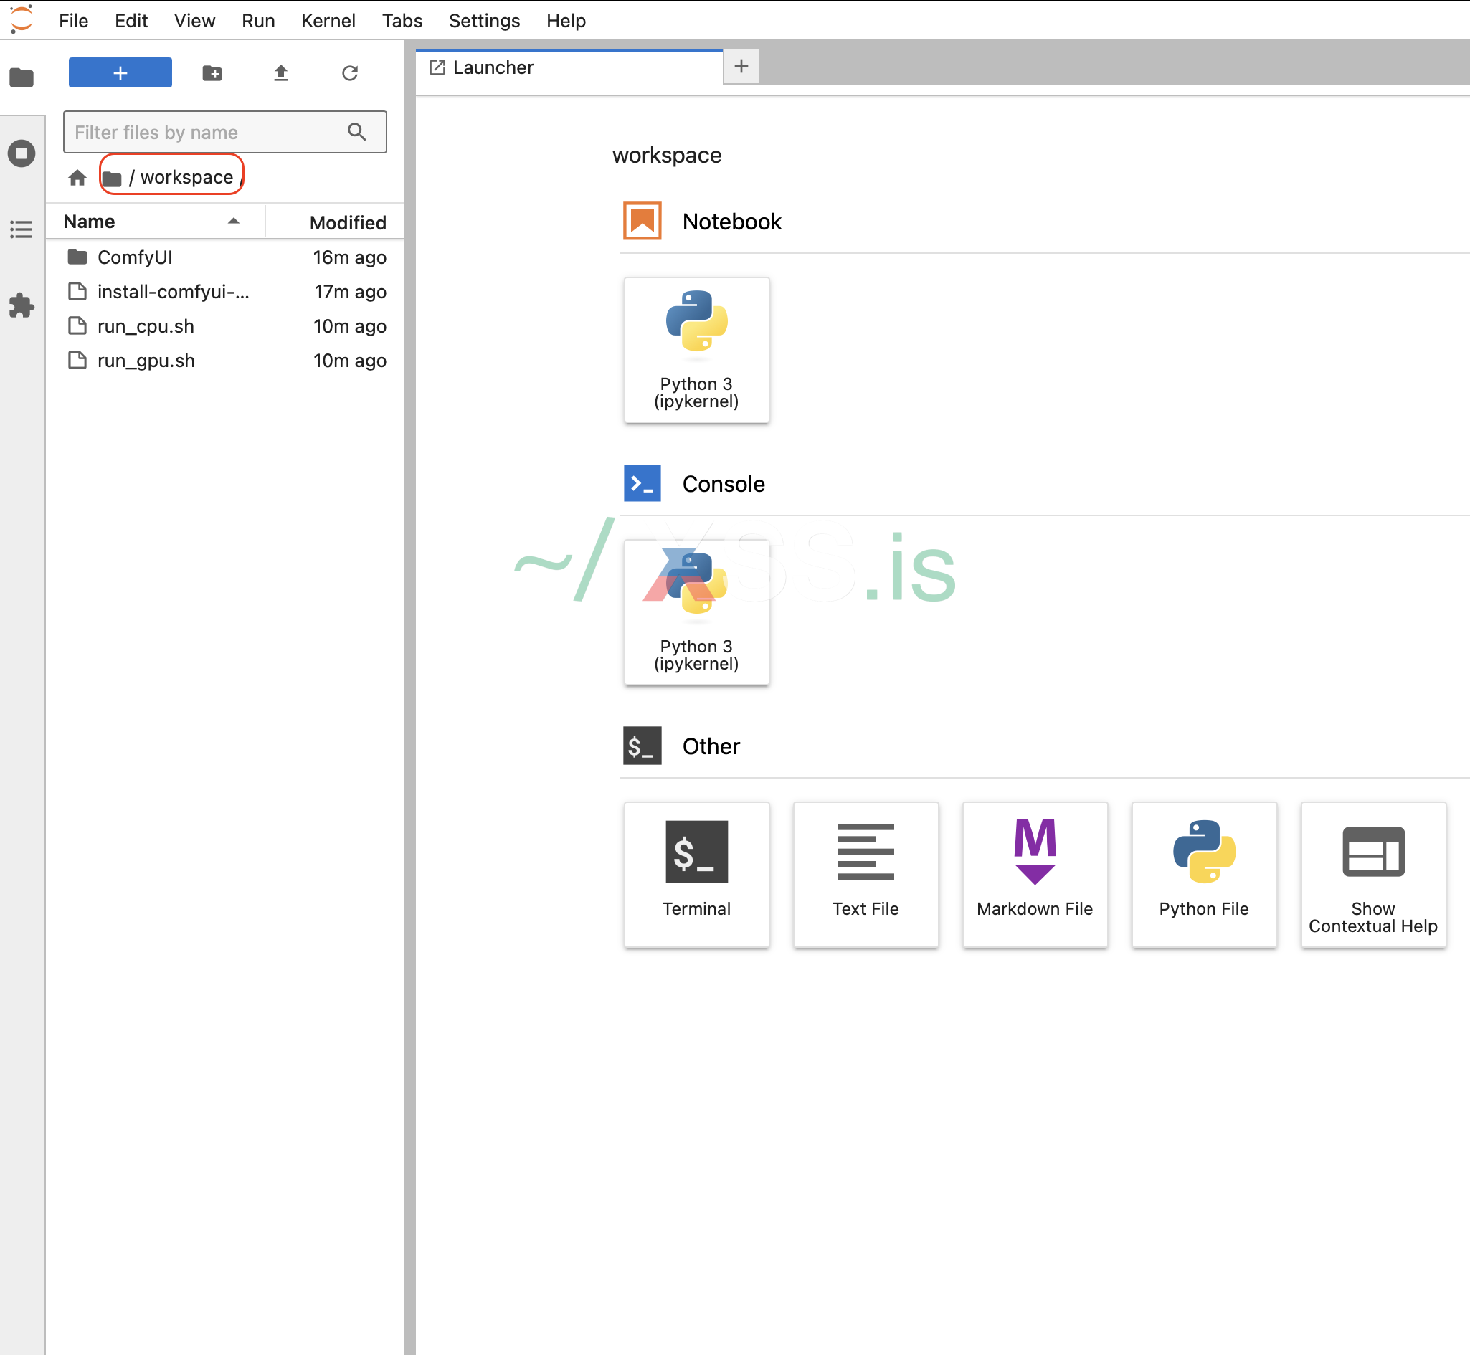Open the ComfyUI folder
Image resolution: width=1470 pixels, height=1355 pixels.
pyautogui.click(x=135, y=257)
